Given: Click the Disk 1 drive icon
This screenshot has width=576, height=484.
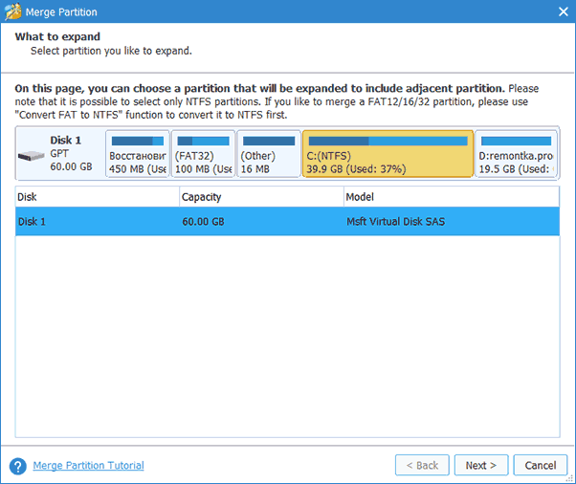Looking at the screenshot, I should (32, 156).
